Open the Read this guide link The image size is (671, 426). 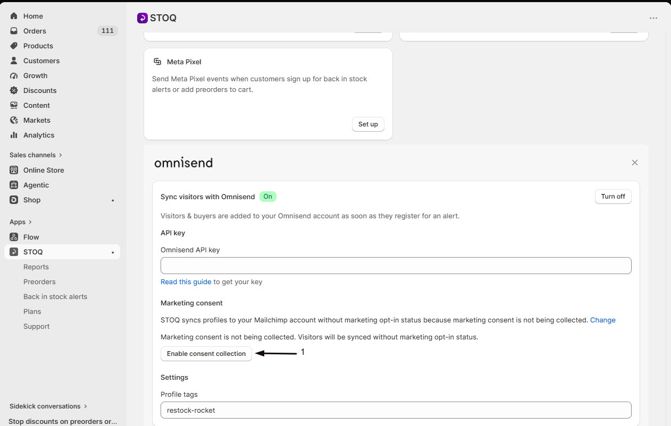coord(186,282)
